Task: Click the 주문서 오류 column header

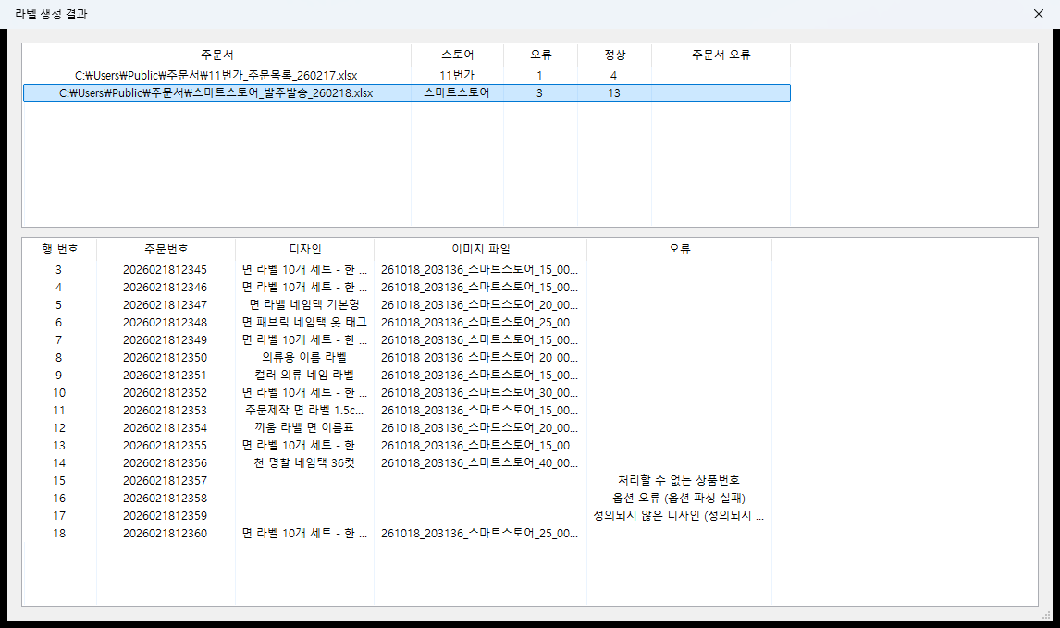Action: 721,55
